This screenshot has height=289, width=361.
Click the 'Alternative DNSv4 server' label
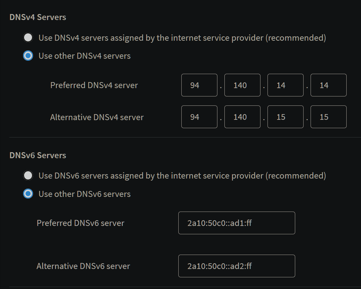tap(97, 117)
